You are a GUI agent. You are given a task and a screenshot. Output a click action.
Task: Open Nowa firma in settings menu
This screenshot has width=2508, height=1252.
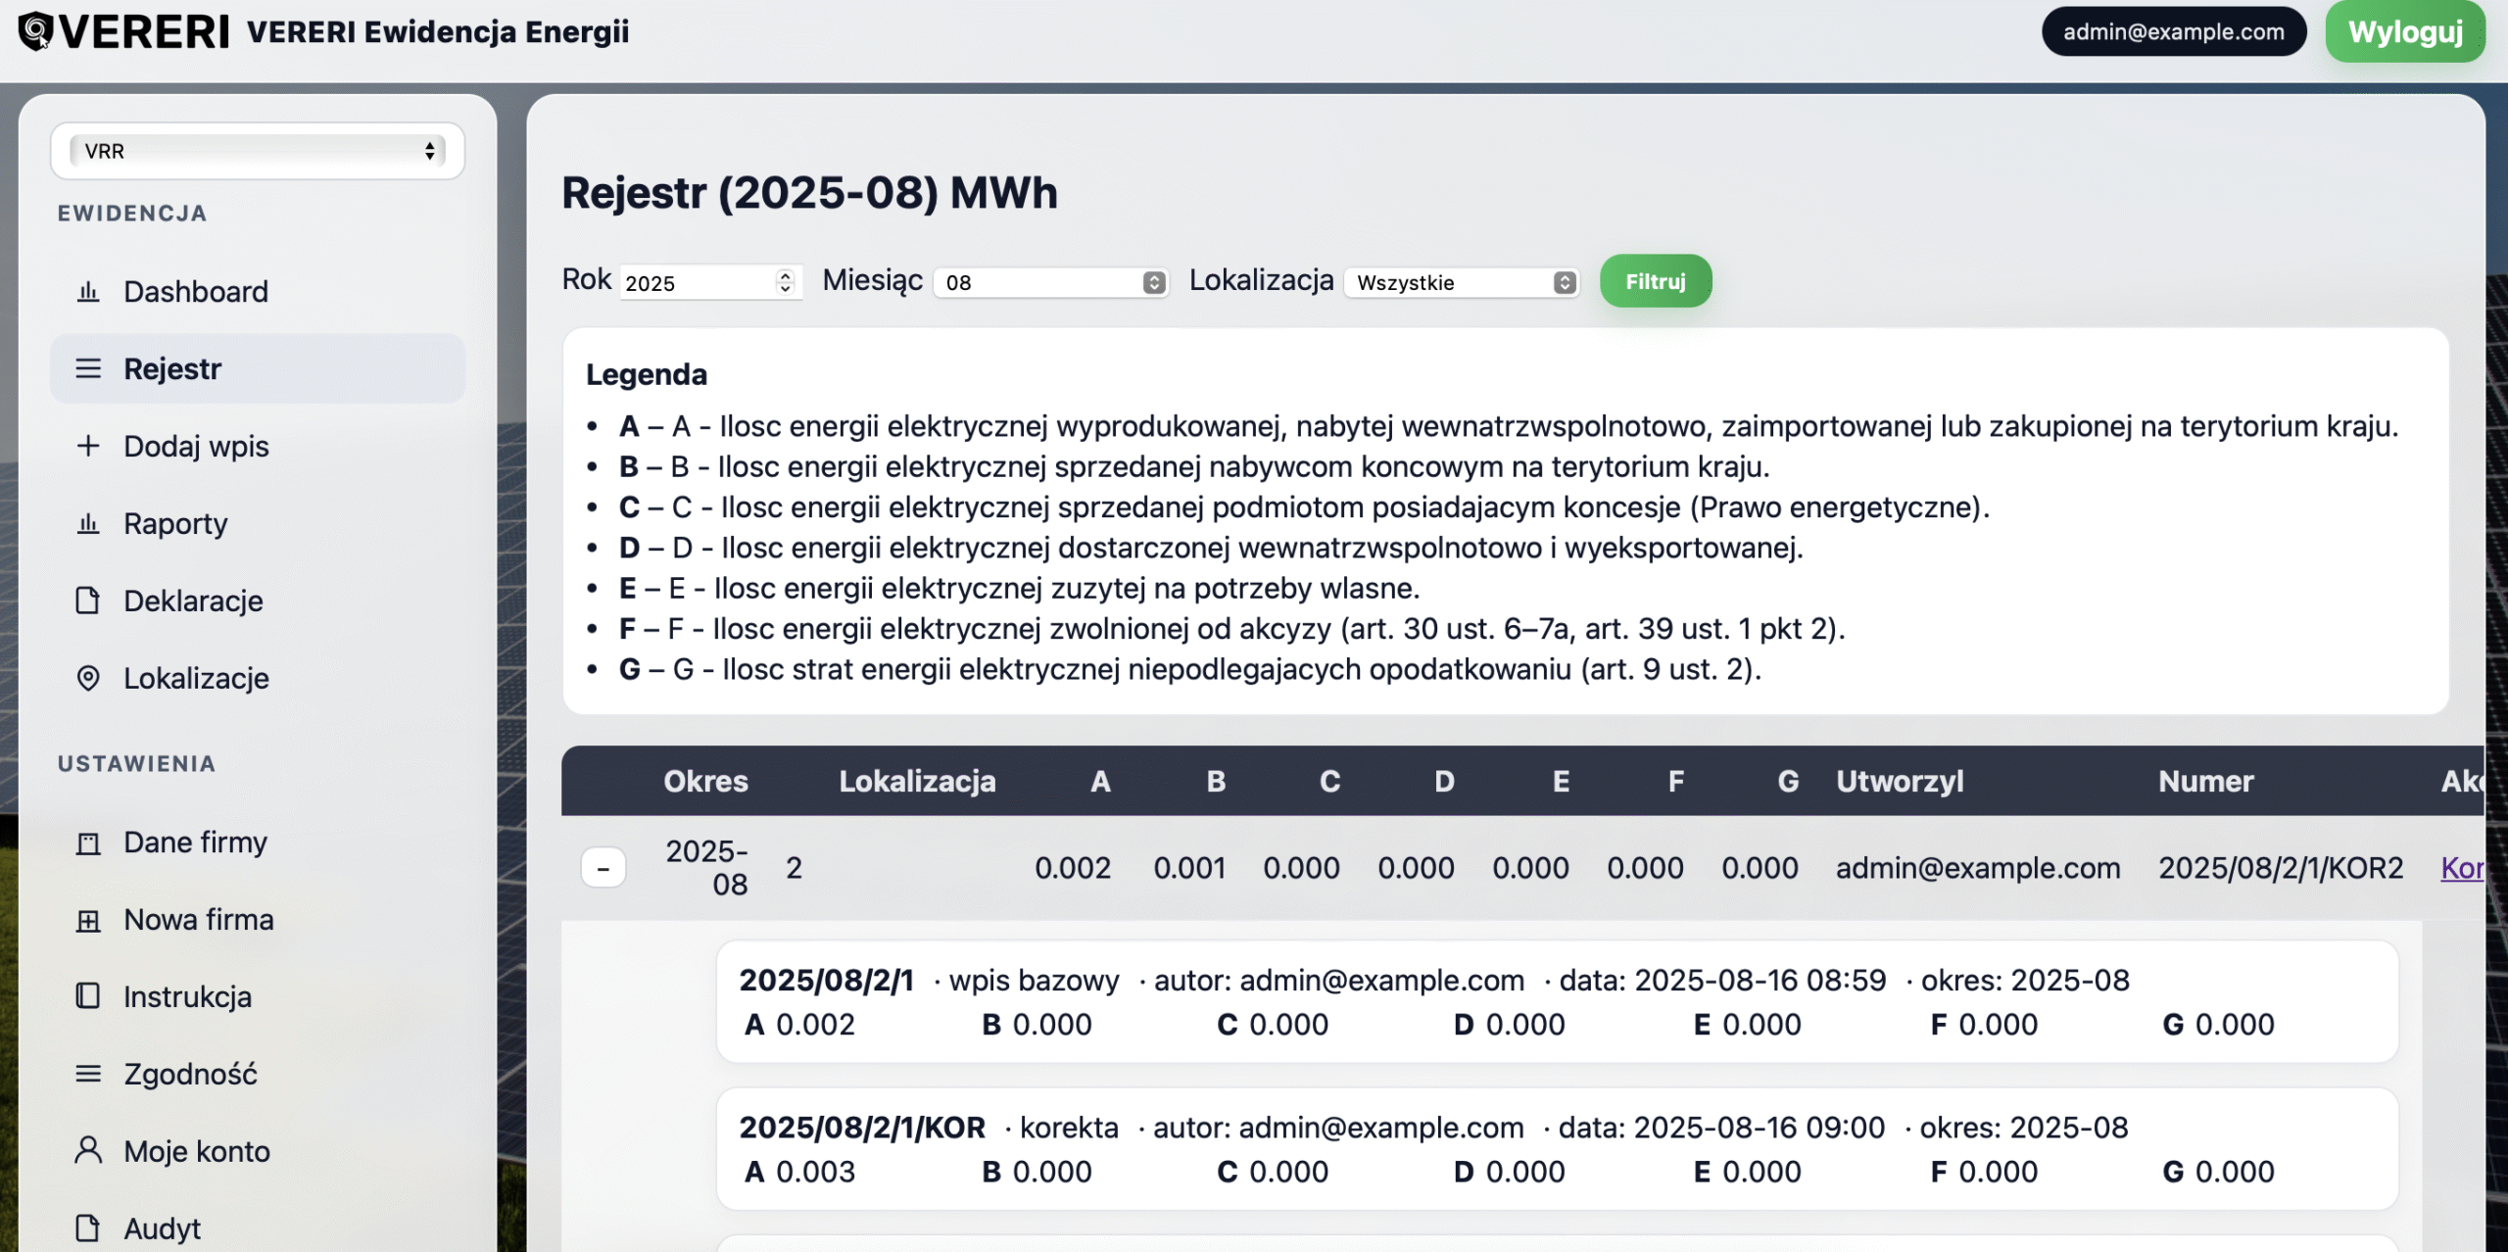coord(198,920)
